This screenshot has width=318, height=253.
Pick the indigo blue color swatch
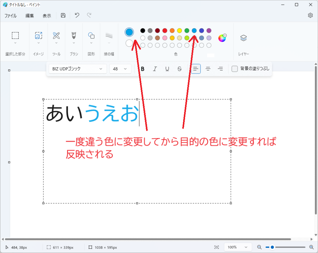coord(202,31)
